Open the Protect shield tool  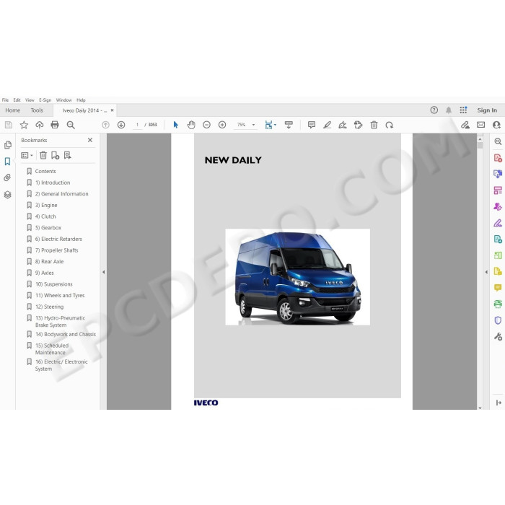pos(498,320)
